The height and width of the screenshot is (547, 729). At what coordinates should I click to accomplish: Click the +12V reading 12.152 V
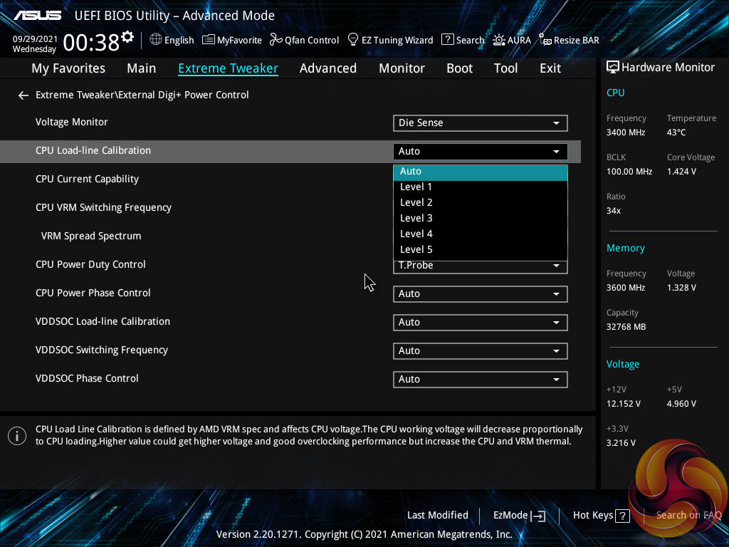[623, 404]
